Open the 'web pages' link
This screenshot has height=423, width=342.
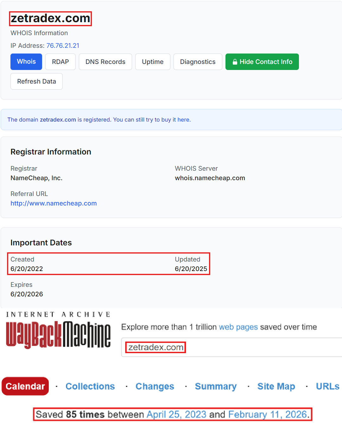click(238, 327)
